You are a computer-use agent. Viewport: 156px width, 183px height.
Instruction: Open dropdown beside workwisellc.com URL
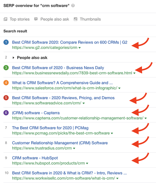tap(117, 179)
